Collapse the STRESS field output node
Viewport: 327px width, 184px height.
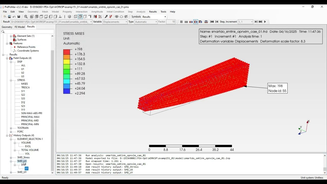[x=11, y=80]
